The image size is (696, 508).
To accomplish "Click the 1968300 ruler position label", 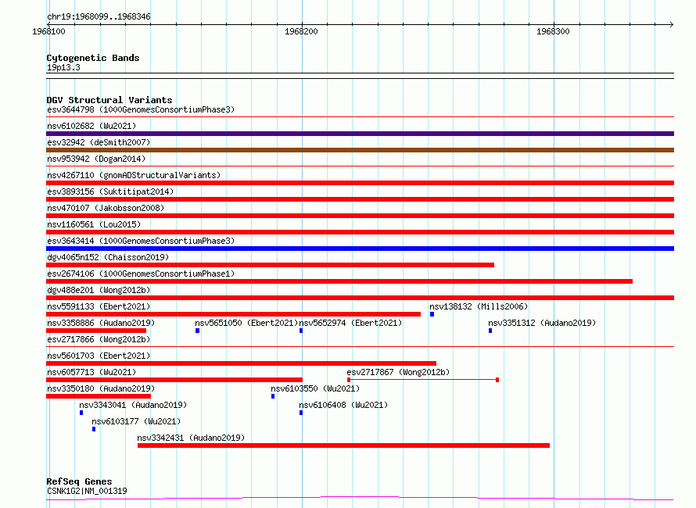I will coord(553,31).
